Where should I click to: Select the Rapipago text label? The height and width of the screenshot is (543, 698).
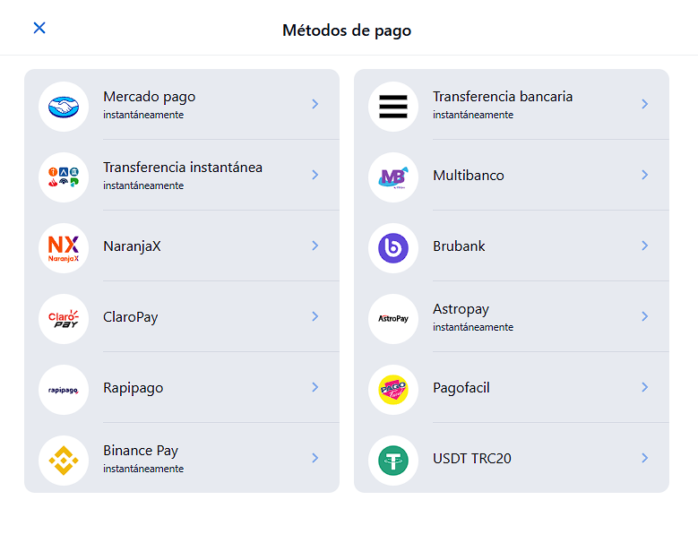(133, 388)
